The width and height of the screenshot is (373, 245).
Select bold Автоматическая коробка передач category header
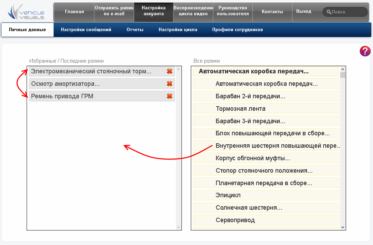coord(266,71)
